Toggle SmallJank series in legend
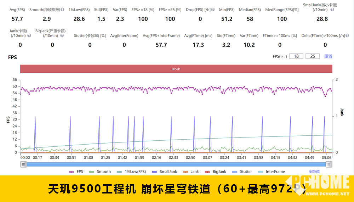The height and width of the screenshot is (202, 354). (165, 172)
